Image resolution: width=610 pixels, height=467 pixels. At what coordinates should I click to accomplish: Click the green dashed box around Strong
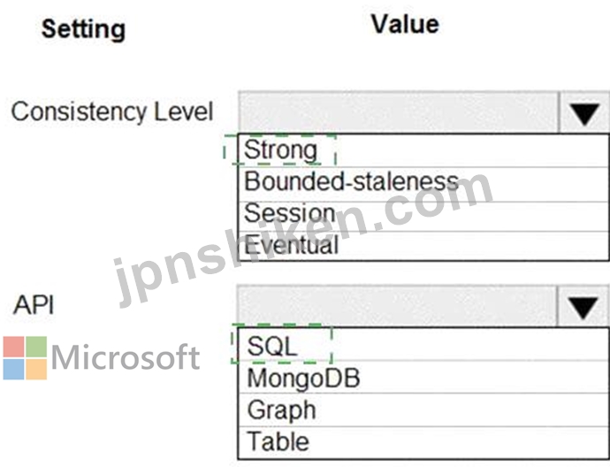[x=279, y=149]
